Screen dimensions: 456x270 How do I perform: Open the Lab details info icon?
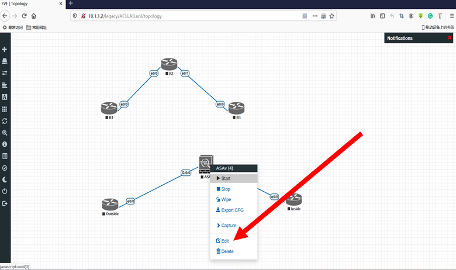[x=5, y=144]
